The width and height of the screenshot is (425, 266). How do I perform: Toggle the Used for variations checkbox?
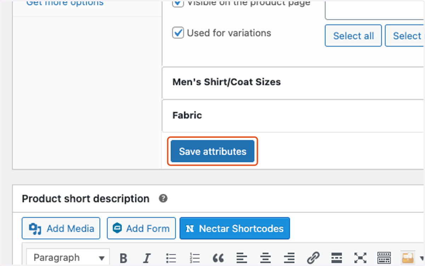[178, 33]
